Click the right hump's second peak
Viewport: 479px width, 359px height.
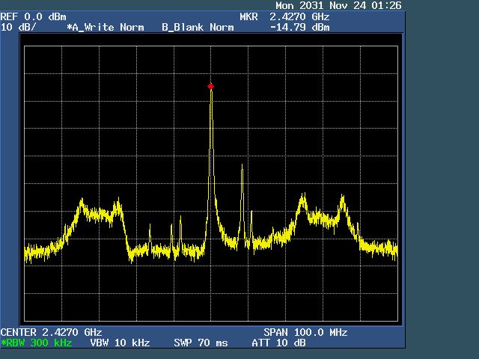(343, 197)
